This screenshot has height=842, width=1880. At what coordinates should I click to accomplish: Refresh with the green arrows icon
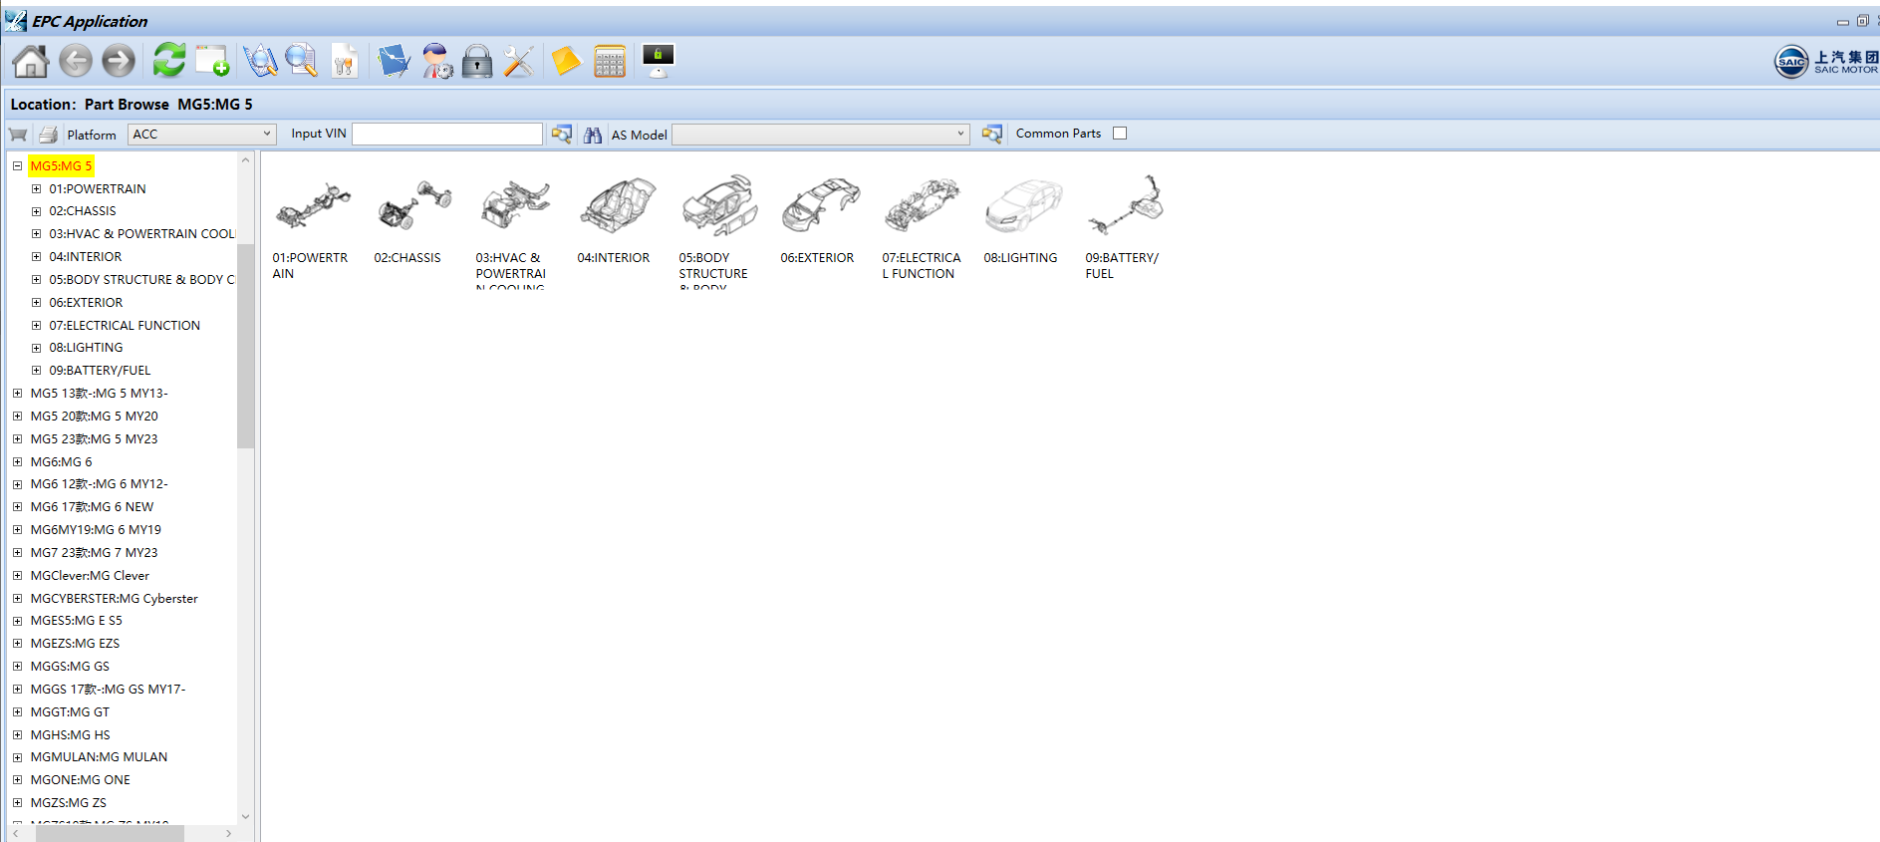pyautogui.click(x=169, y=60)
